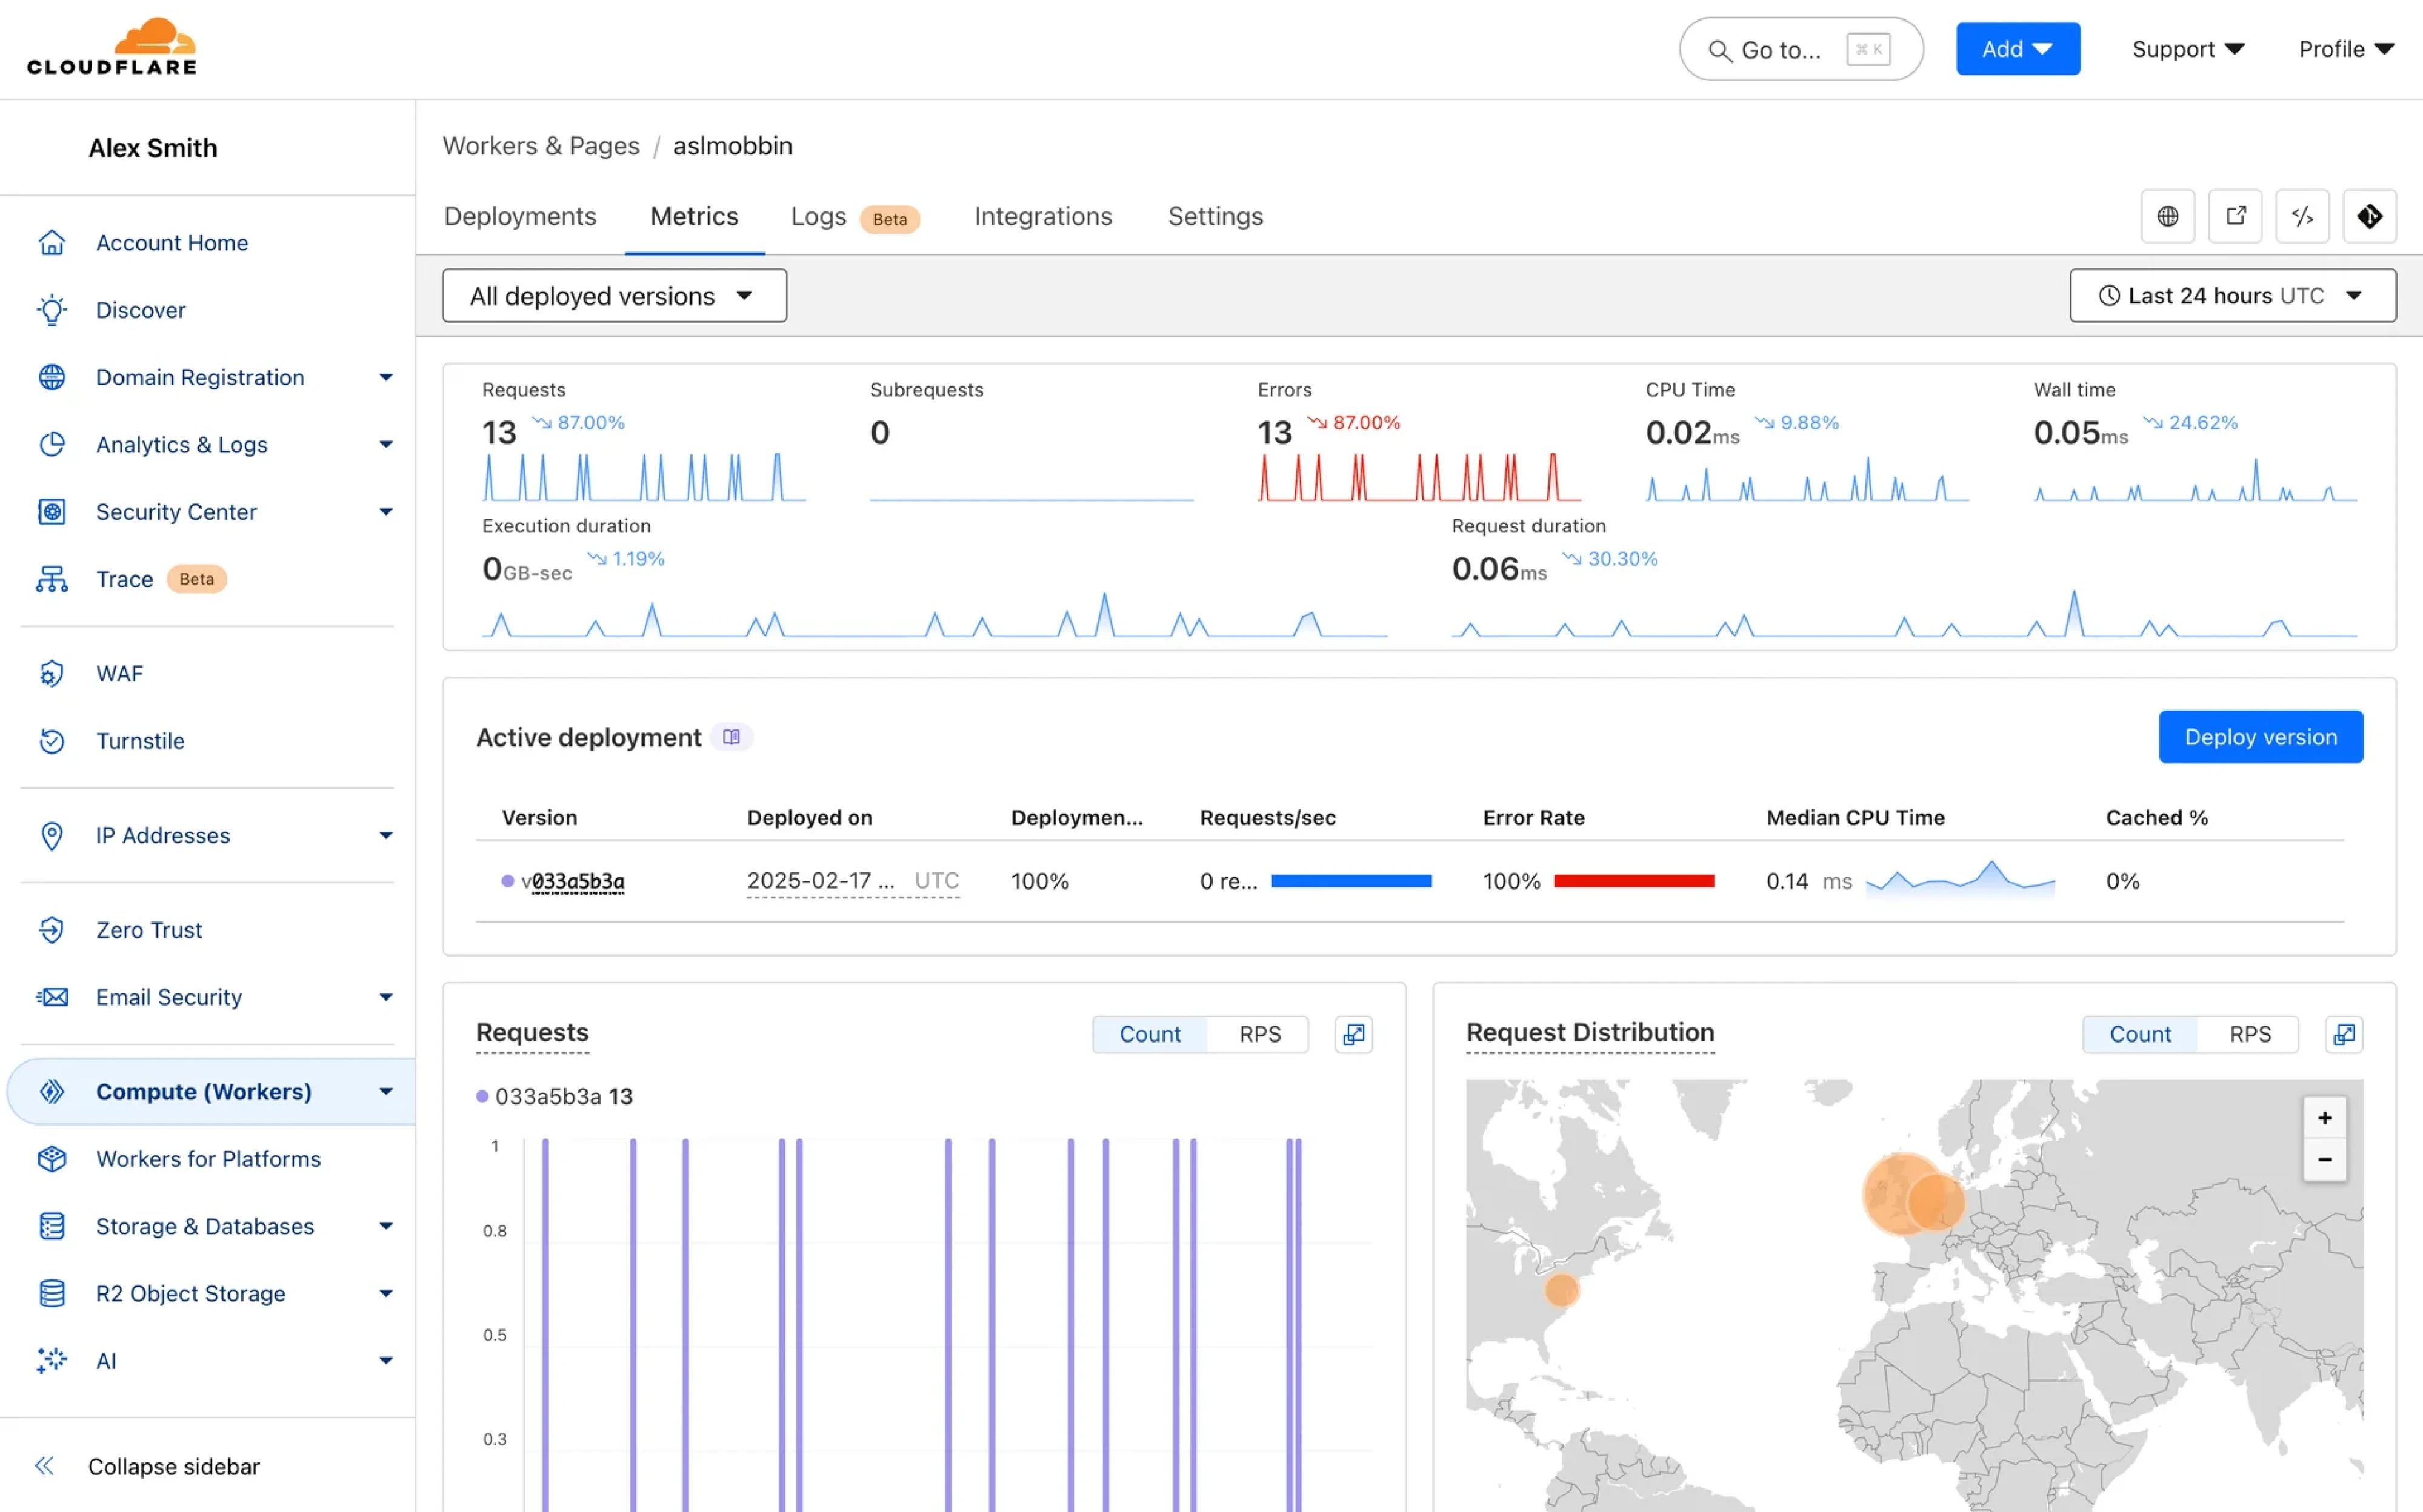The width and height of the screenshot is (2423, 1512).
Task: Open the Zero Trust sidebar link
Action: point(149,930)
